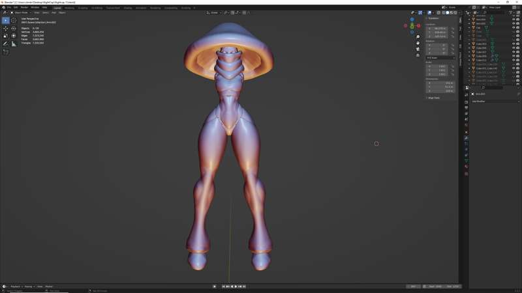Open the pivot point dropdown
522x293 pixels.
(x=226, y=12)
